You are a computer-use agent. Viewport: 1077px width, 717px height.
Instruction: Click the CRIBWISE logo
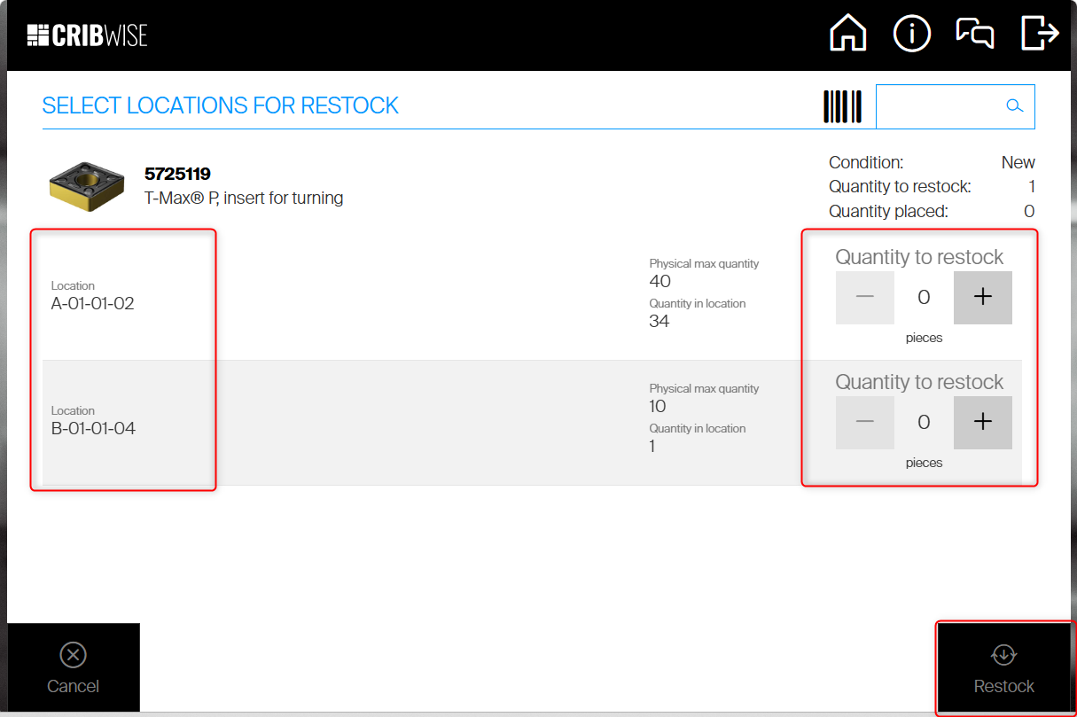(87, 35)
